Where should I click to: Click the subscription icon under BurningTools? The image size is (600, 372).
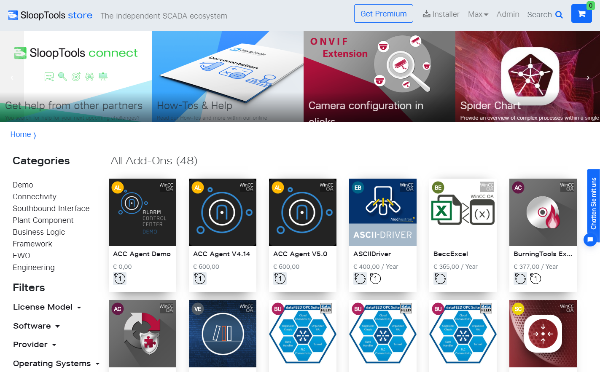click(x=520, y=278)
